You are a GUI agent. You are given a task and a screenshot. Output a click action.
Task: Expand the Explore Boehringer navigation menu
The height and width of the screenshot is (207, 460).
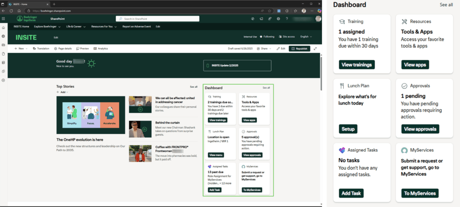coord(47,26)
